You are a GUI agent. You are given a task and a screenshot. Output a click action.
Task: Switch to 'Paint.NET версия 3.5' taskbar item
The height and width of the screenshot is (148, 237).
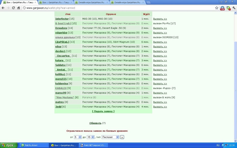94,145
